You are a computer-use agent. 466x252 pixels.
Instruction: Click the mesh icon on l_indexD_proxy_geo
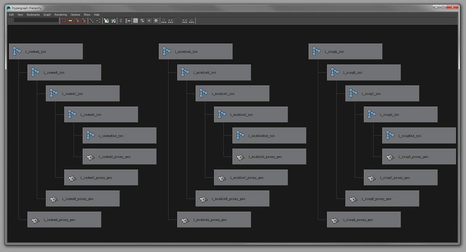point(90,157)
